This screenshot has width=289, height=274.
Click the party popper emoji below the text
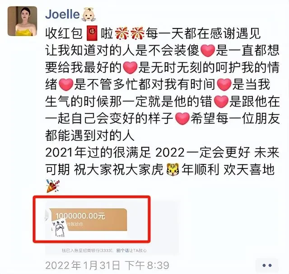[x=53, y=186]
